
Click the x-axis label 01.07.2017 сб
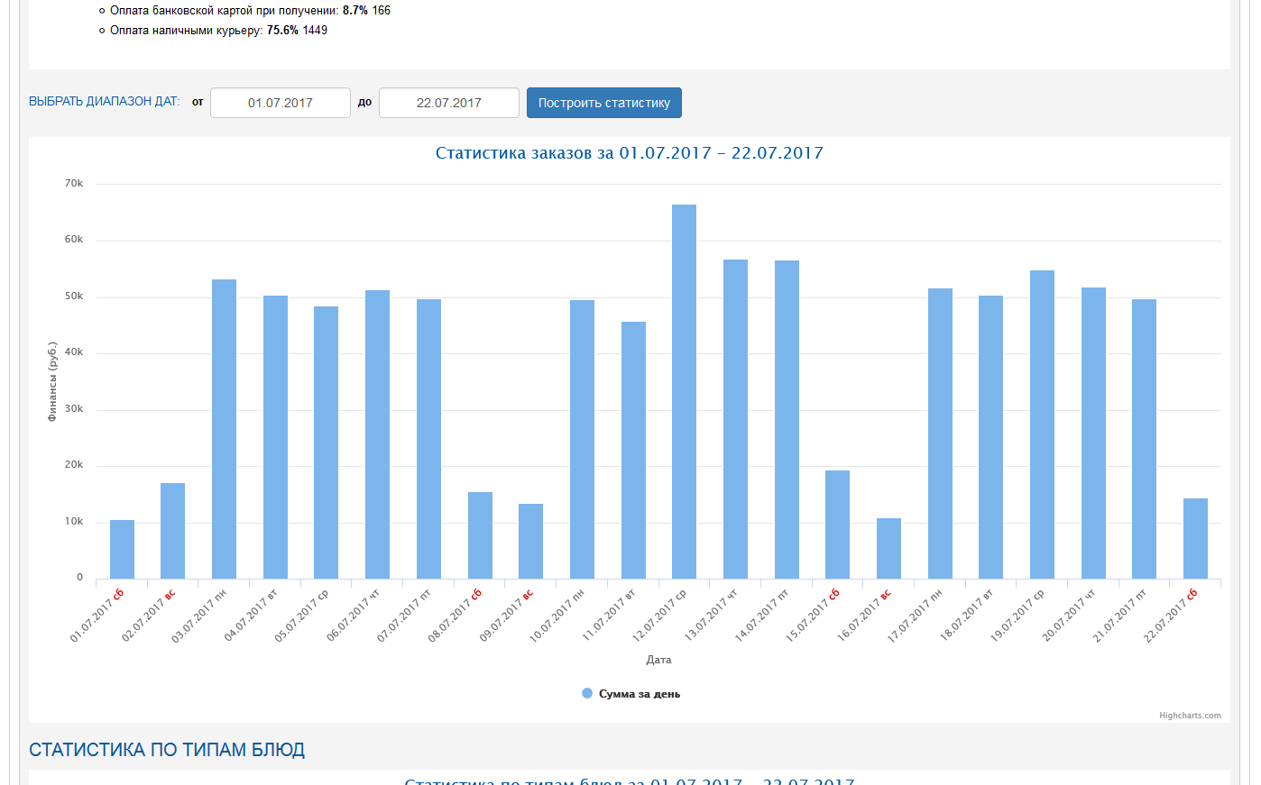97,616
